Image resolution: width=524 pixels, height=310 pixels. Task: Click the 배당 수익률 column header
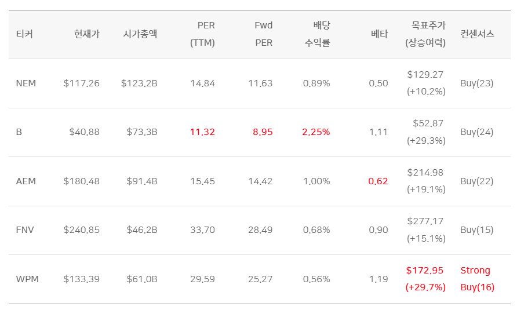point(318,34)
